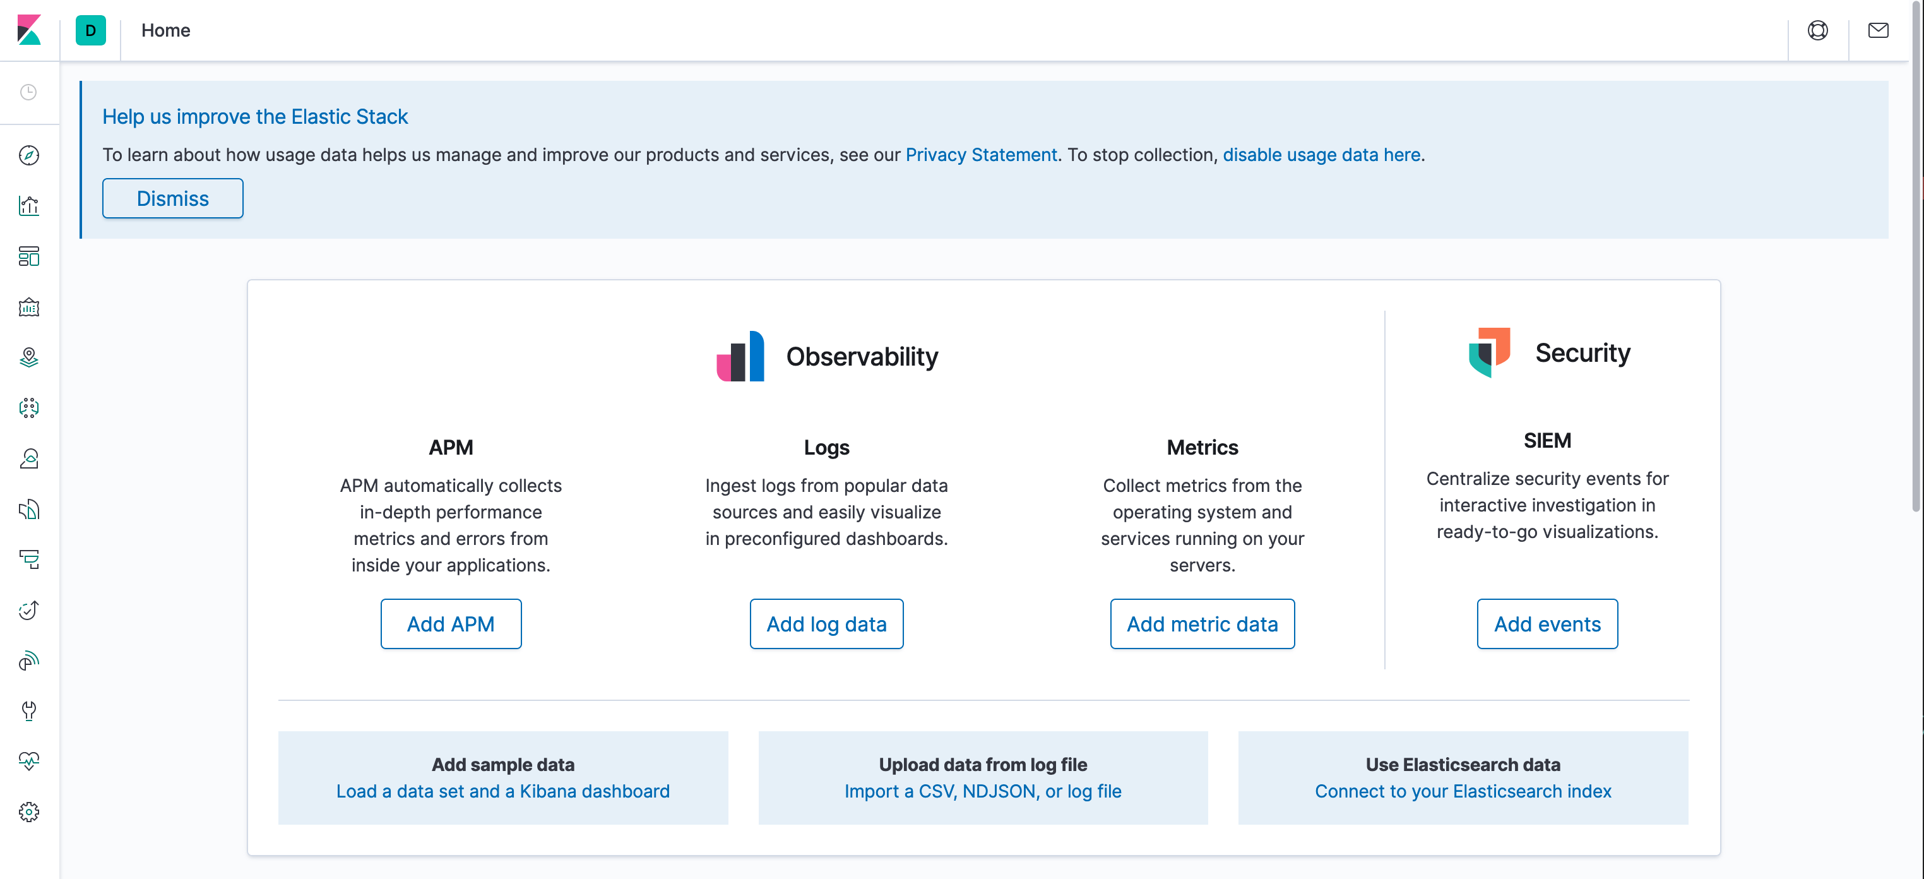Image resolution: width=1924 pixels, height=879 pixels.
Task: Open Maps icon in sidebar
Action: click(28, 357)
